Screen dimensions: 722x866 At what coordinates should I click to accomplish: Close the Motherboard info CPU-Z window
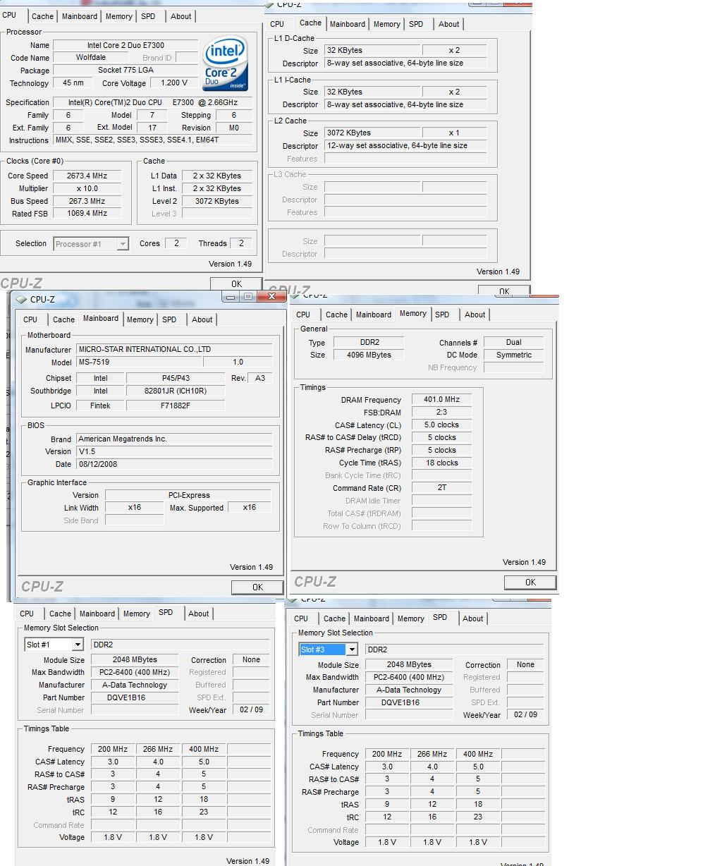click(271, 297)
